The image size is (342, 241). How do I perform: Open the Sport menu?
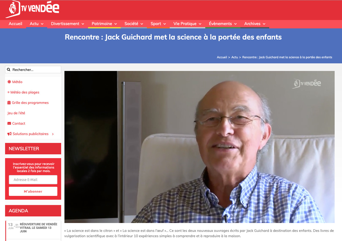point(158,24)
